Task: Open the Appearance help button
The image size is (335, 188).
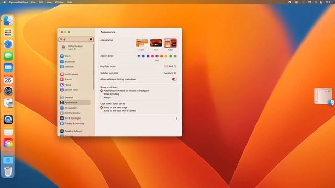Action: point(177,119)
